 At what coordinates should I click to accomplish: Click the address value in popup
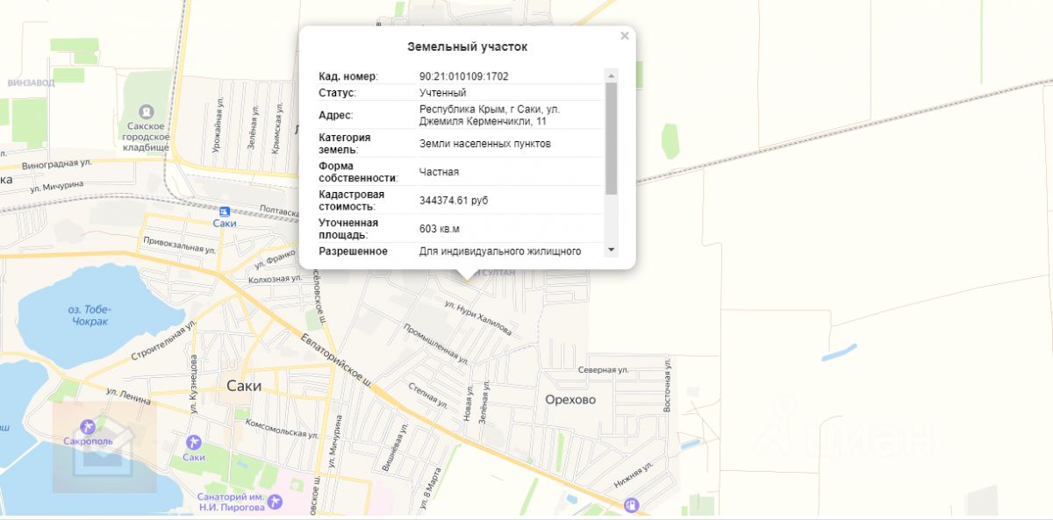point(490,115)
